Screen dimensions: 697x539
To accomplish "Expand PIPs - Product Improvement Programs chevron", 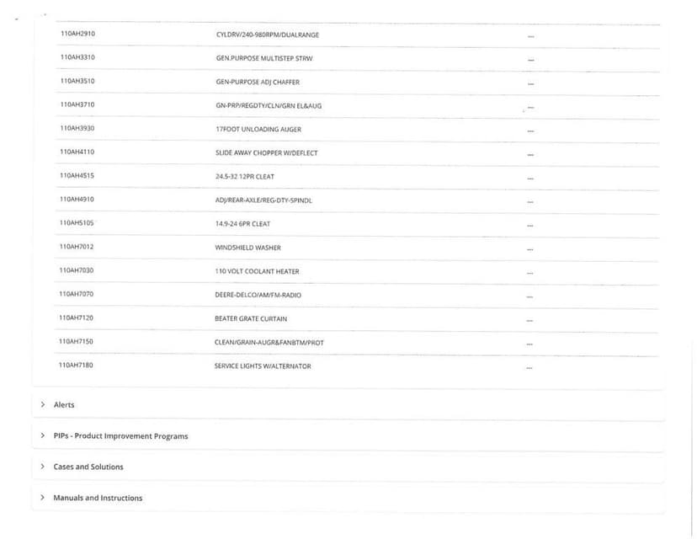I will (x=43, y=435).
